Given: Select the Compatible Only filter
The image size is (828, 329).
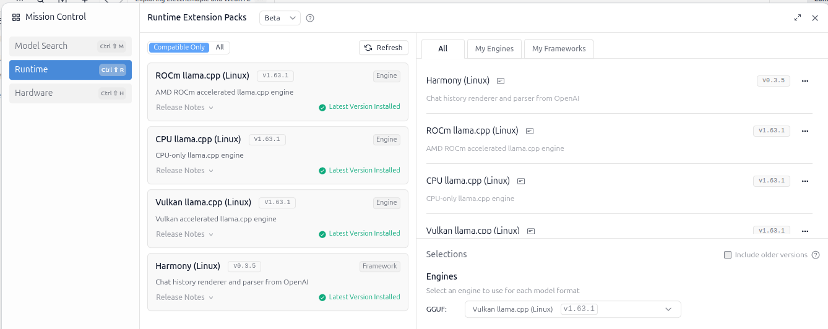Looking at the screenshot, I should pos(179,48).
